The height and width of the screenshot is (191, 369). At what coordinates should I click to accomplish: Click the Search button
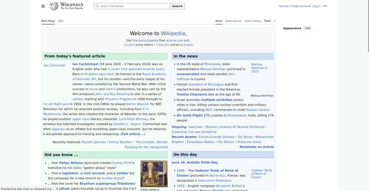click(177, 6)
